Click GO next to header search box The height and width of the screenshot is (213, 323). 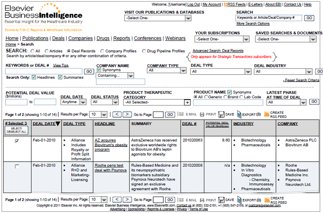coord(309,18)
